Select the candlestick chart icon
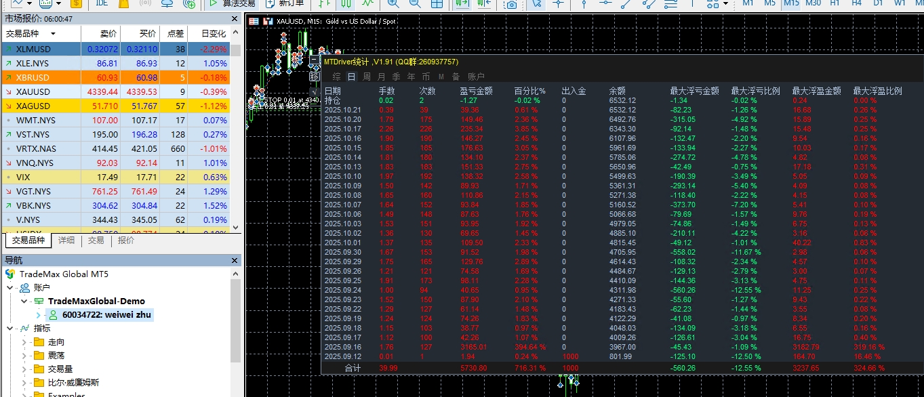924x397 pixels. pos(345,4)
